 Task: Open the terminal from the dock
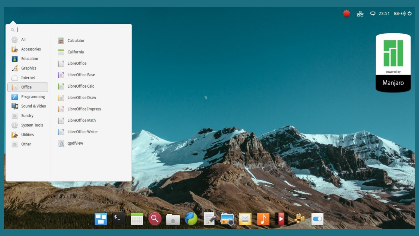pyautogui.click(x=119, y=219)
